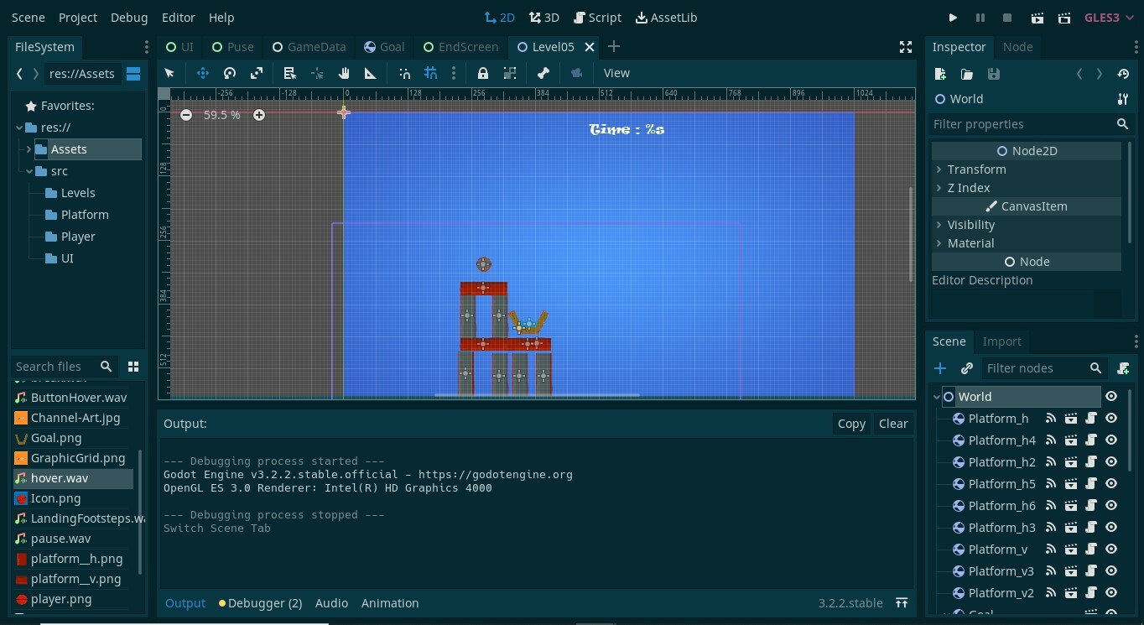Expand the Assets folder in FileSystem
The height and width of the screenshot is (625, 1144).
click(29, 149)
